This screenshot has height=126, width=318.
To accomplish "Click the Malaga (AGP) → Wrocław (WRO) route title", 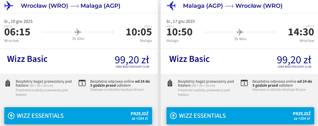I will 233,6.
